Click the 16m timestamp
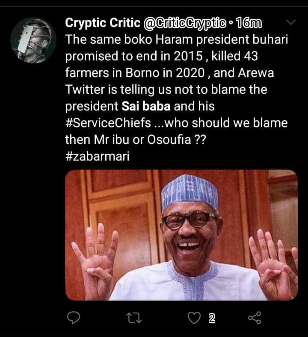The width and height of the screenshot is (308, 337). [252, 22]
